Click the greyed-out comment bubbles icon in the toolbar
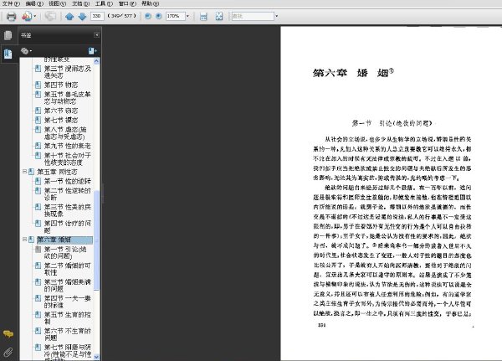Viewport: 502px width, 361px height. 50,16
